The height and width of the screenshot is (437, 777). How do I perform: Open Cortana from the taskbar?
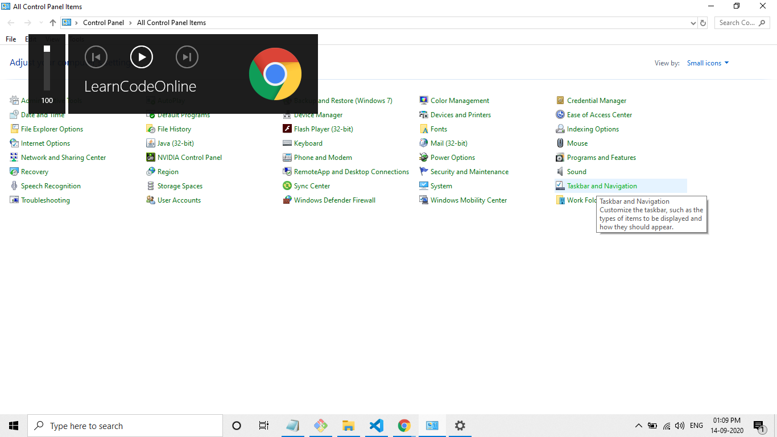point(237,426)
